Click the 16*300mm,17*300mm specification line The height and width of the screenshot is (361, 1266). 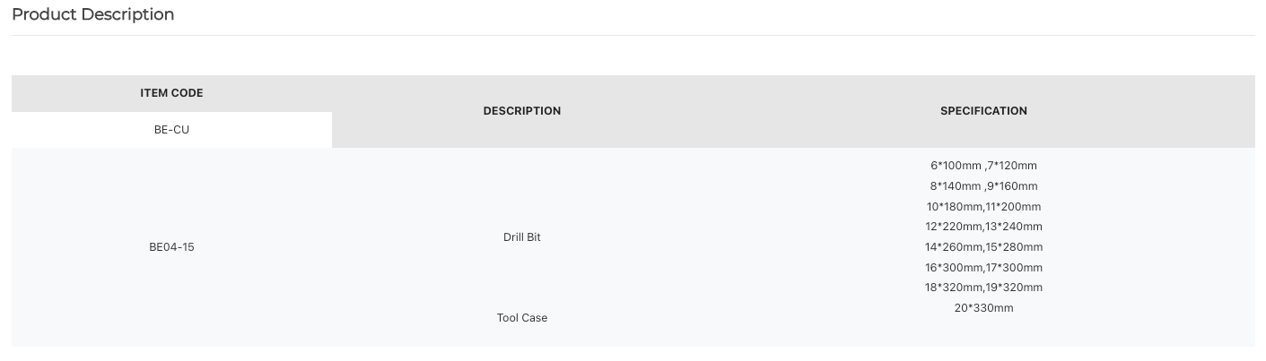point(983,268)
